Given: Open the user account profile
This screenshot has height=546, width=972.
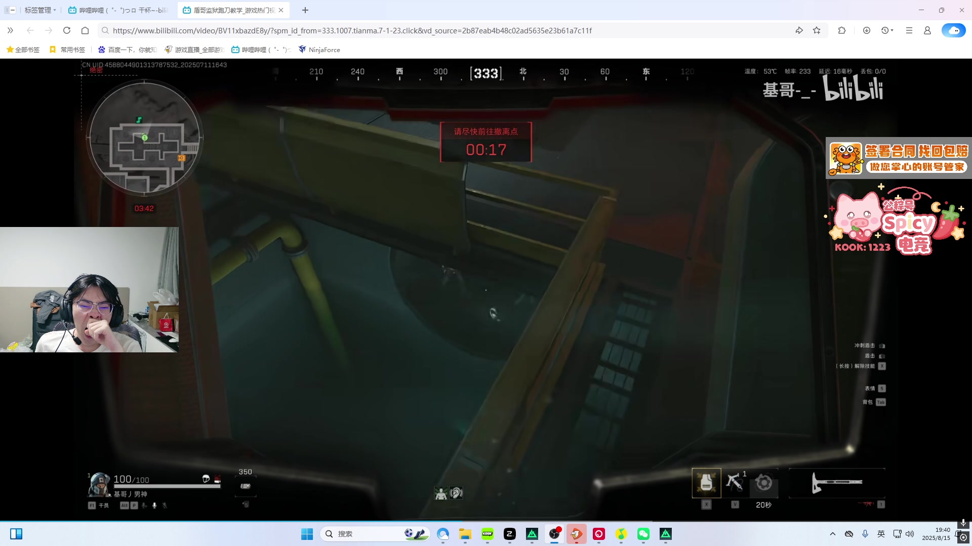Looking at the screenshot, I should coord(927,30).
